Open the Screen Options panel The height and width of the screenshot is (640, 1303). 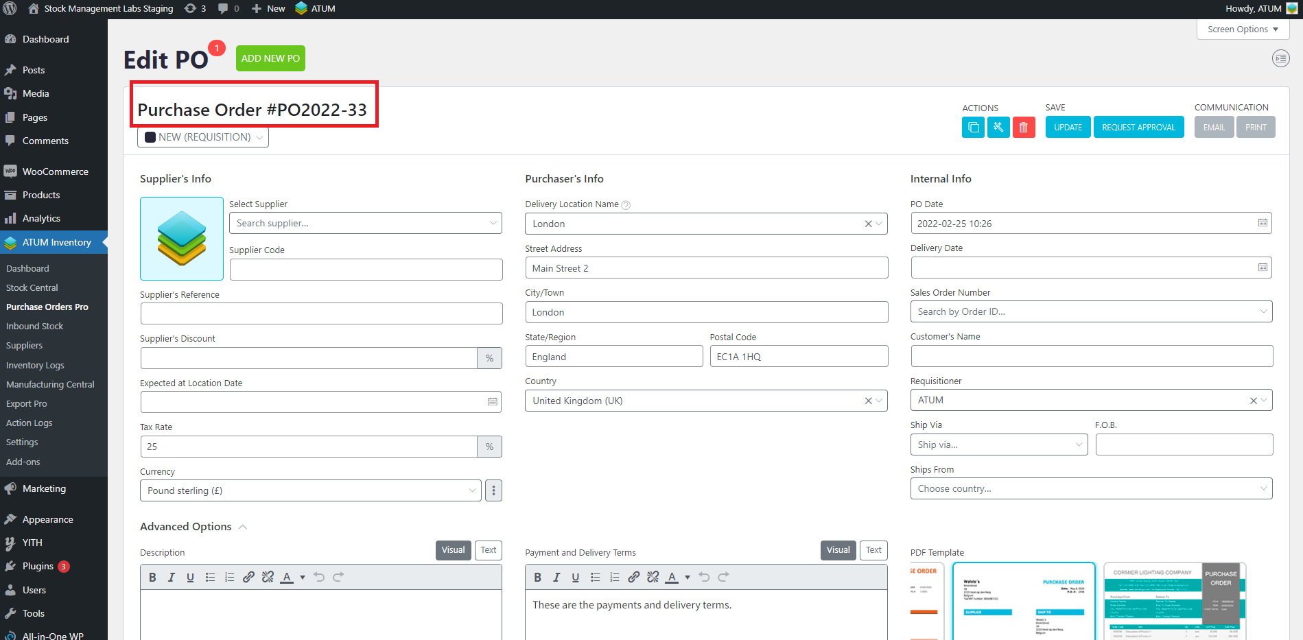(x=1243, y=29)
